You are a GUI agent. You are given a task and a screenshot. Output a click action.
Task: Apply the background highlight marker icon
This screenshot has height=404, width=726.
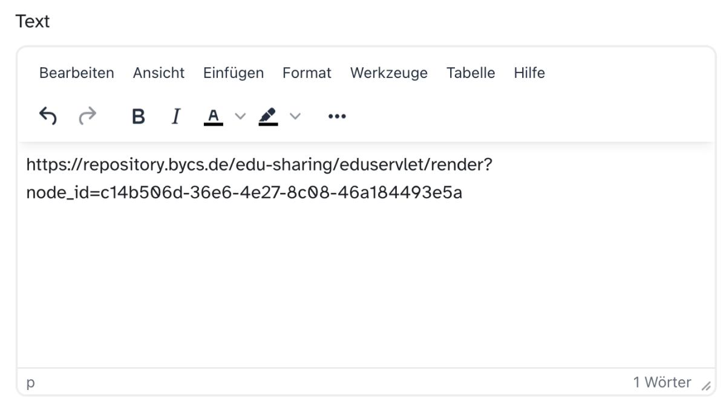click(268, 116)
